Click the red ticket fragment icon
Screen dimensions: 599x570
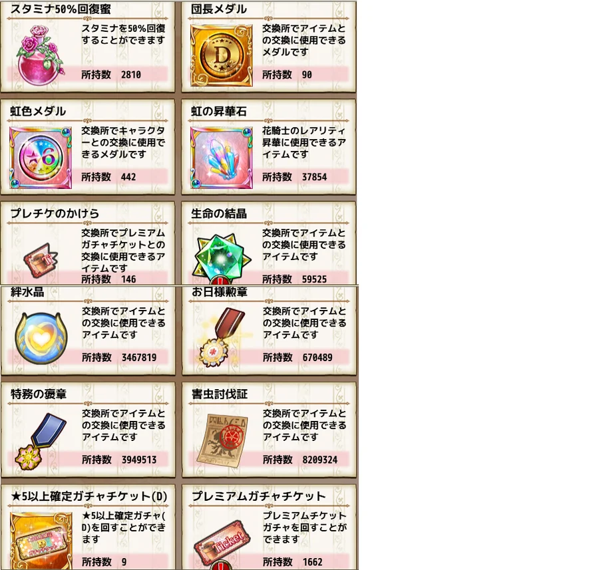click(x=40, y=261)
